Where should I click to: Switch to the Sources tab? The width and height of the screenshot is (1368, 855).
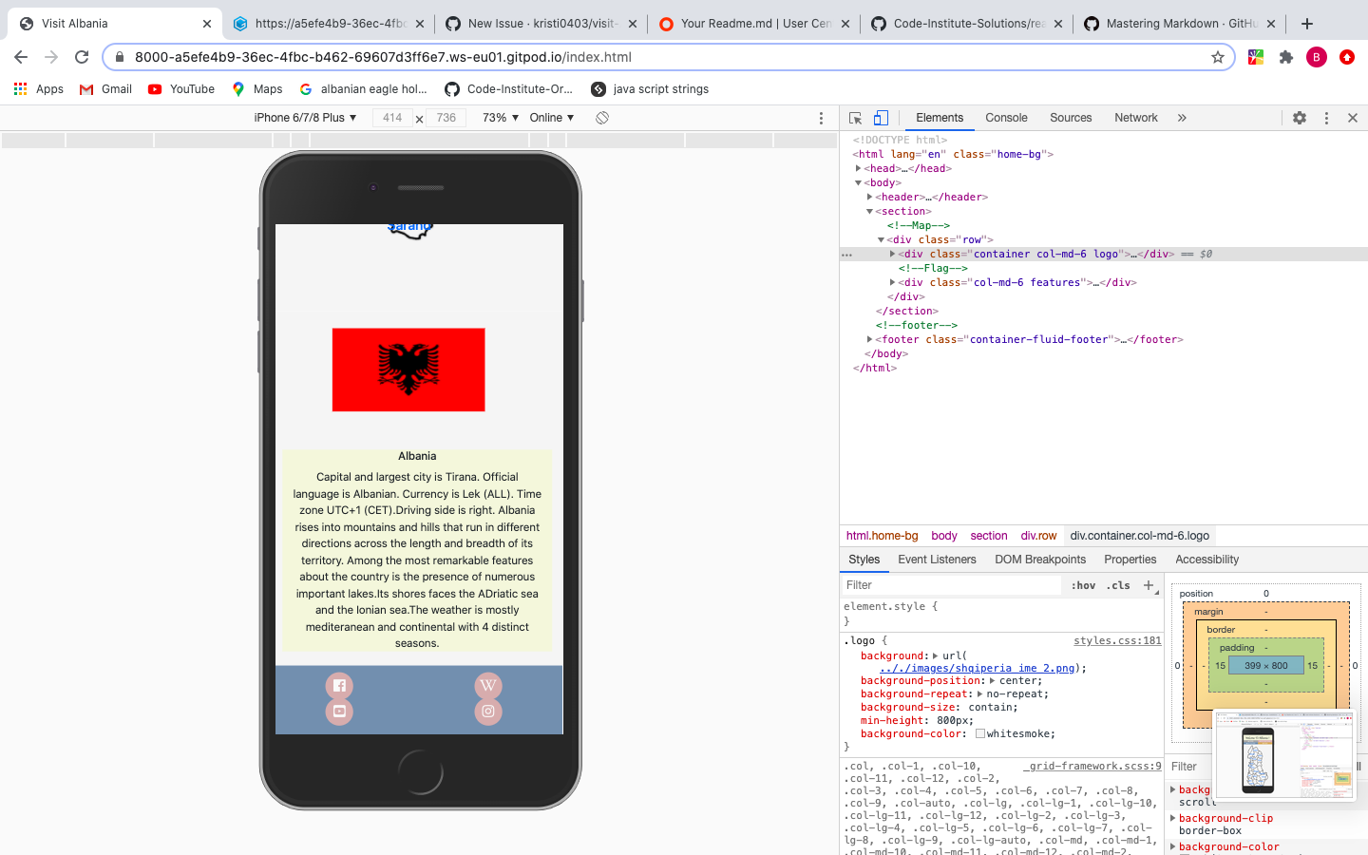point(1071,118)
